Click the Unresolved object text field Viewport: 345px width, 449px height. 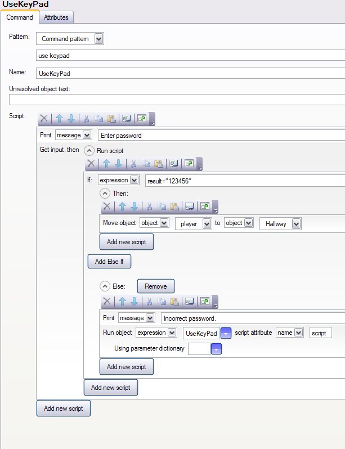click(x=177, y=100)
